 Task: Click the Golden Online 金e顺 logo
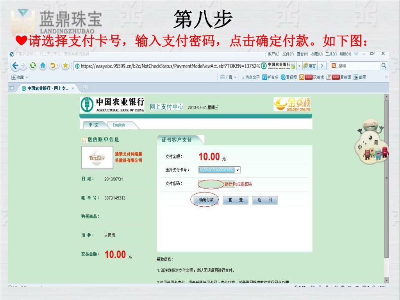pyautogui.click(x=292, y=104)
